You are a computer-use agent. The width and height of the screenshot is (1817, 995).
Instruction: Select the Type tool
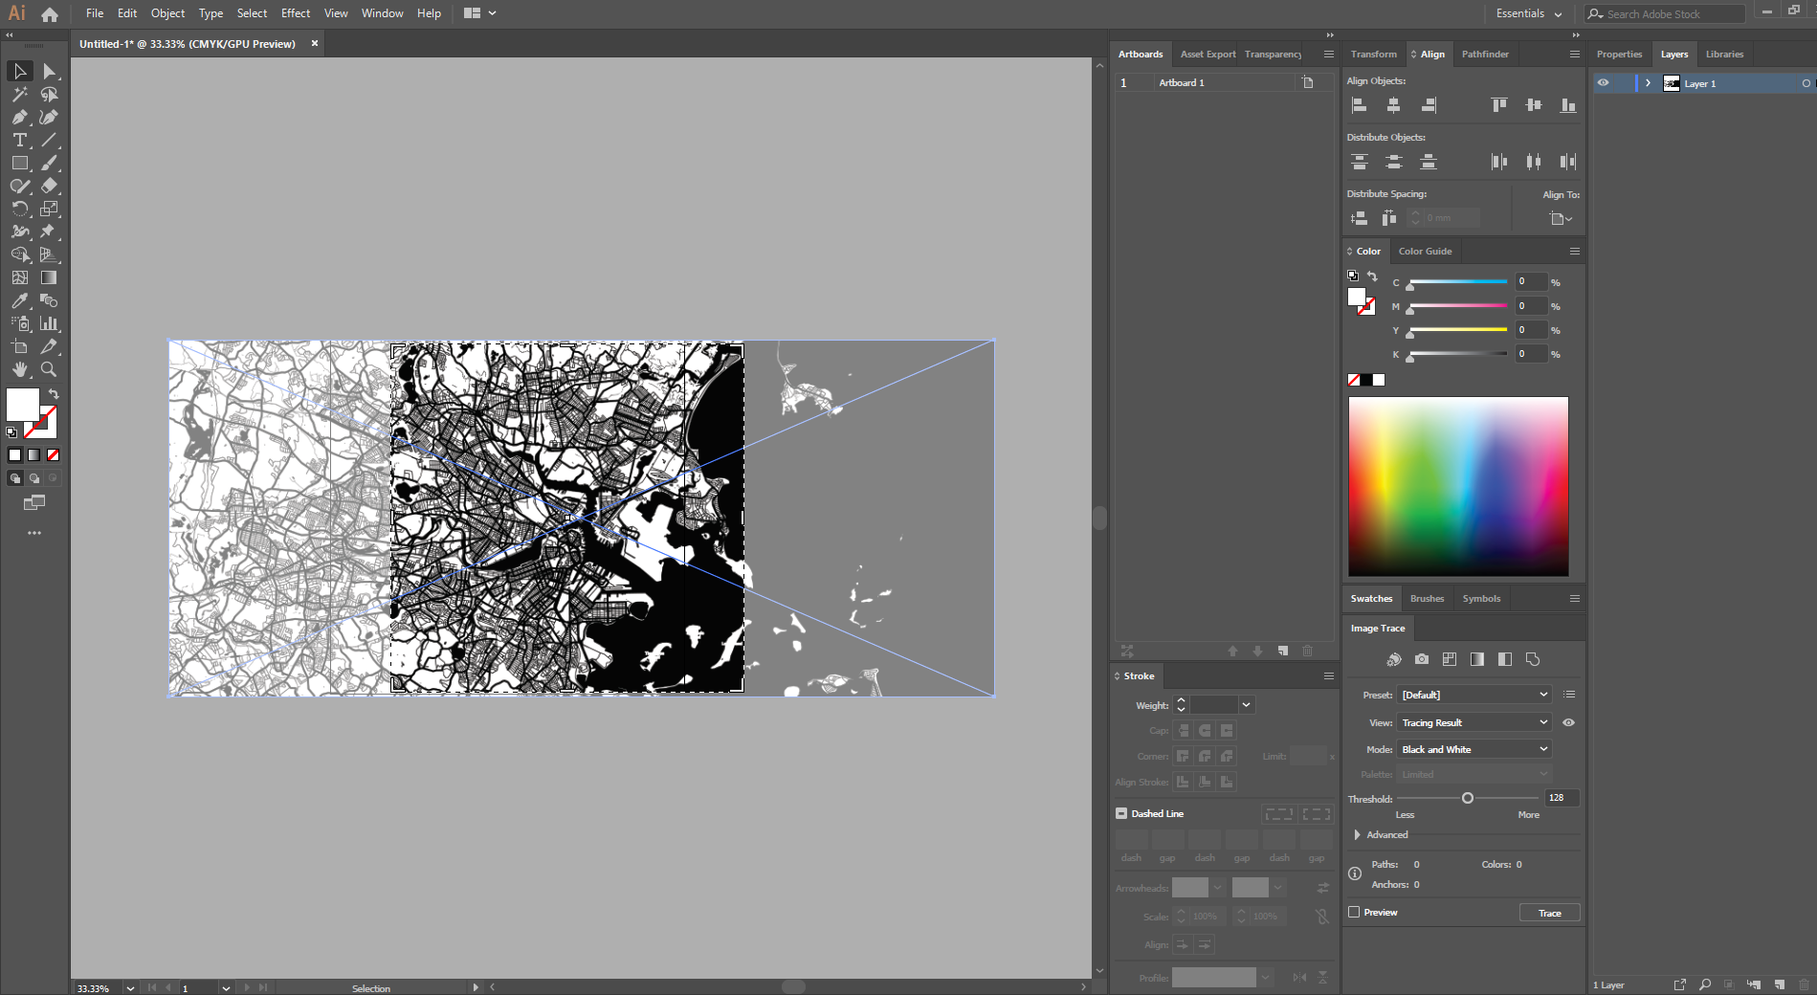click(x=19, y=140)
